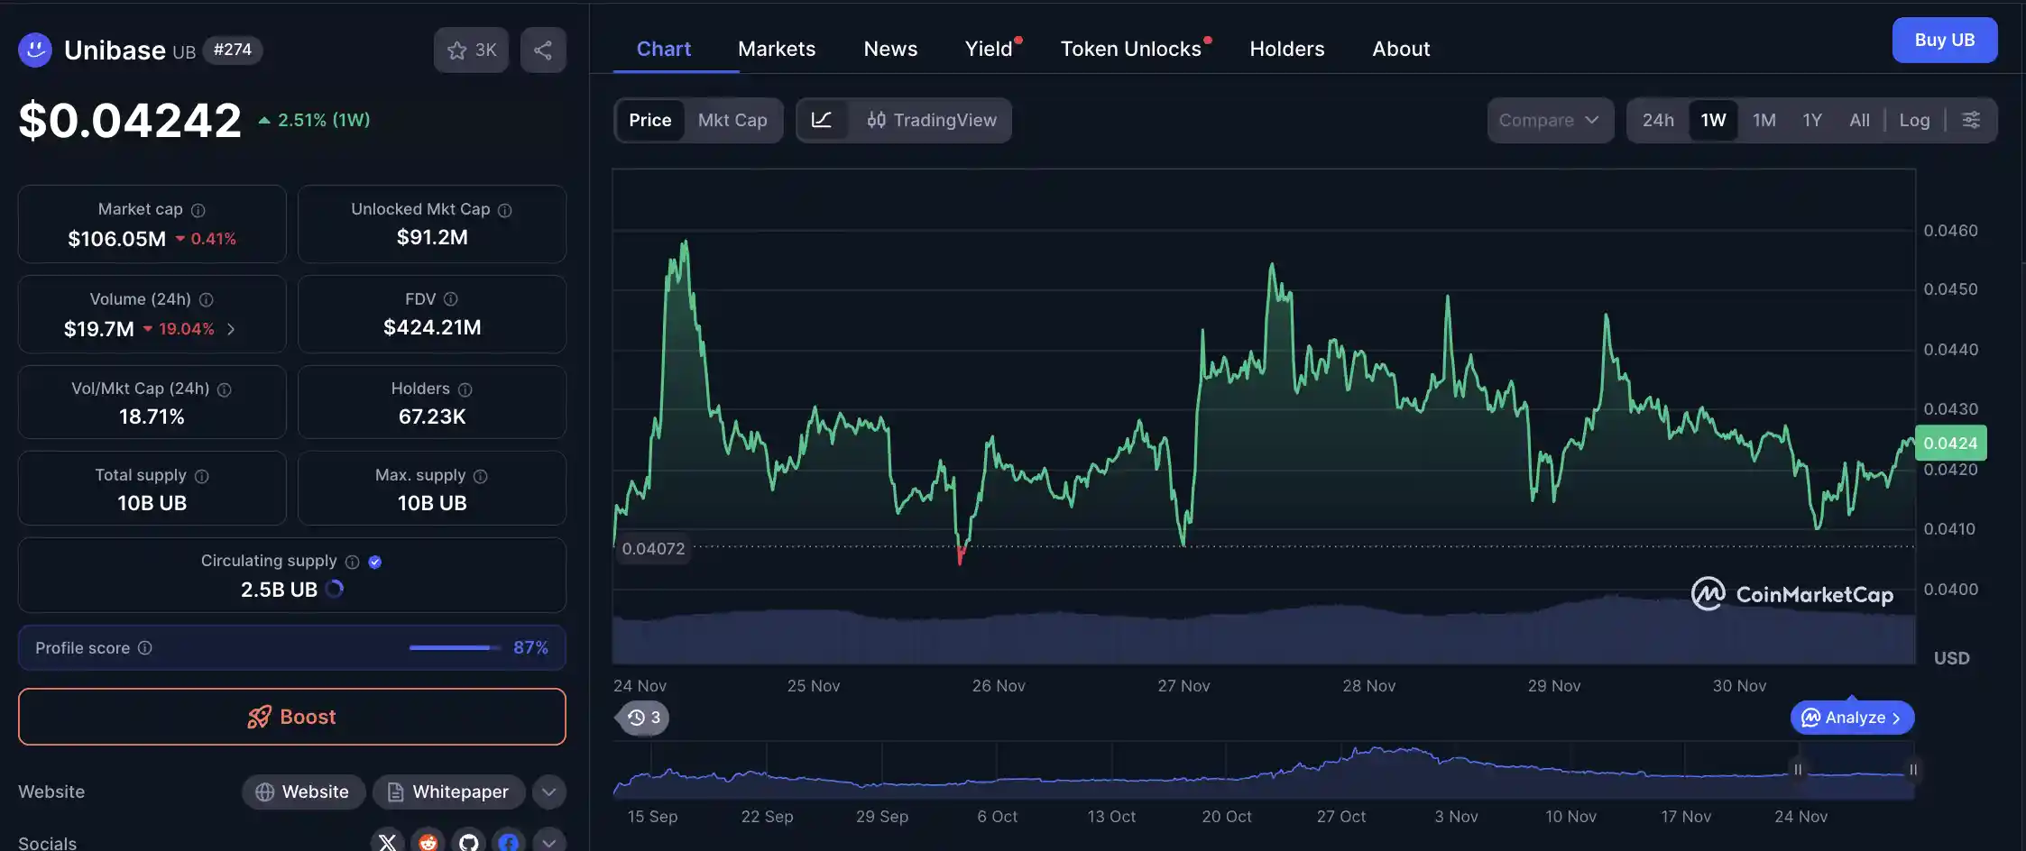Open the share options icon
Screen dimensions: 2026x851
tap(543, 50)
